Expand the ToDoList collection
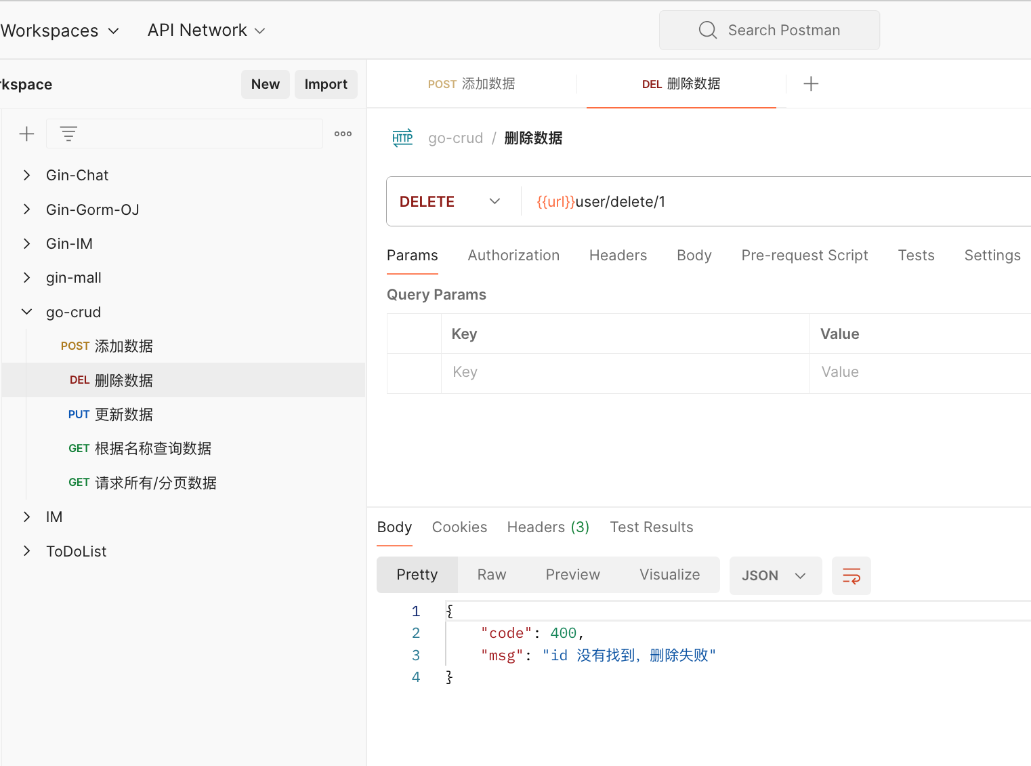The width and height of the screenshot is (1031, 766). pyautogui.click(x=26, y=551)
